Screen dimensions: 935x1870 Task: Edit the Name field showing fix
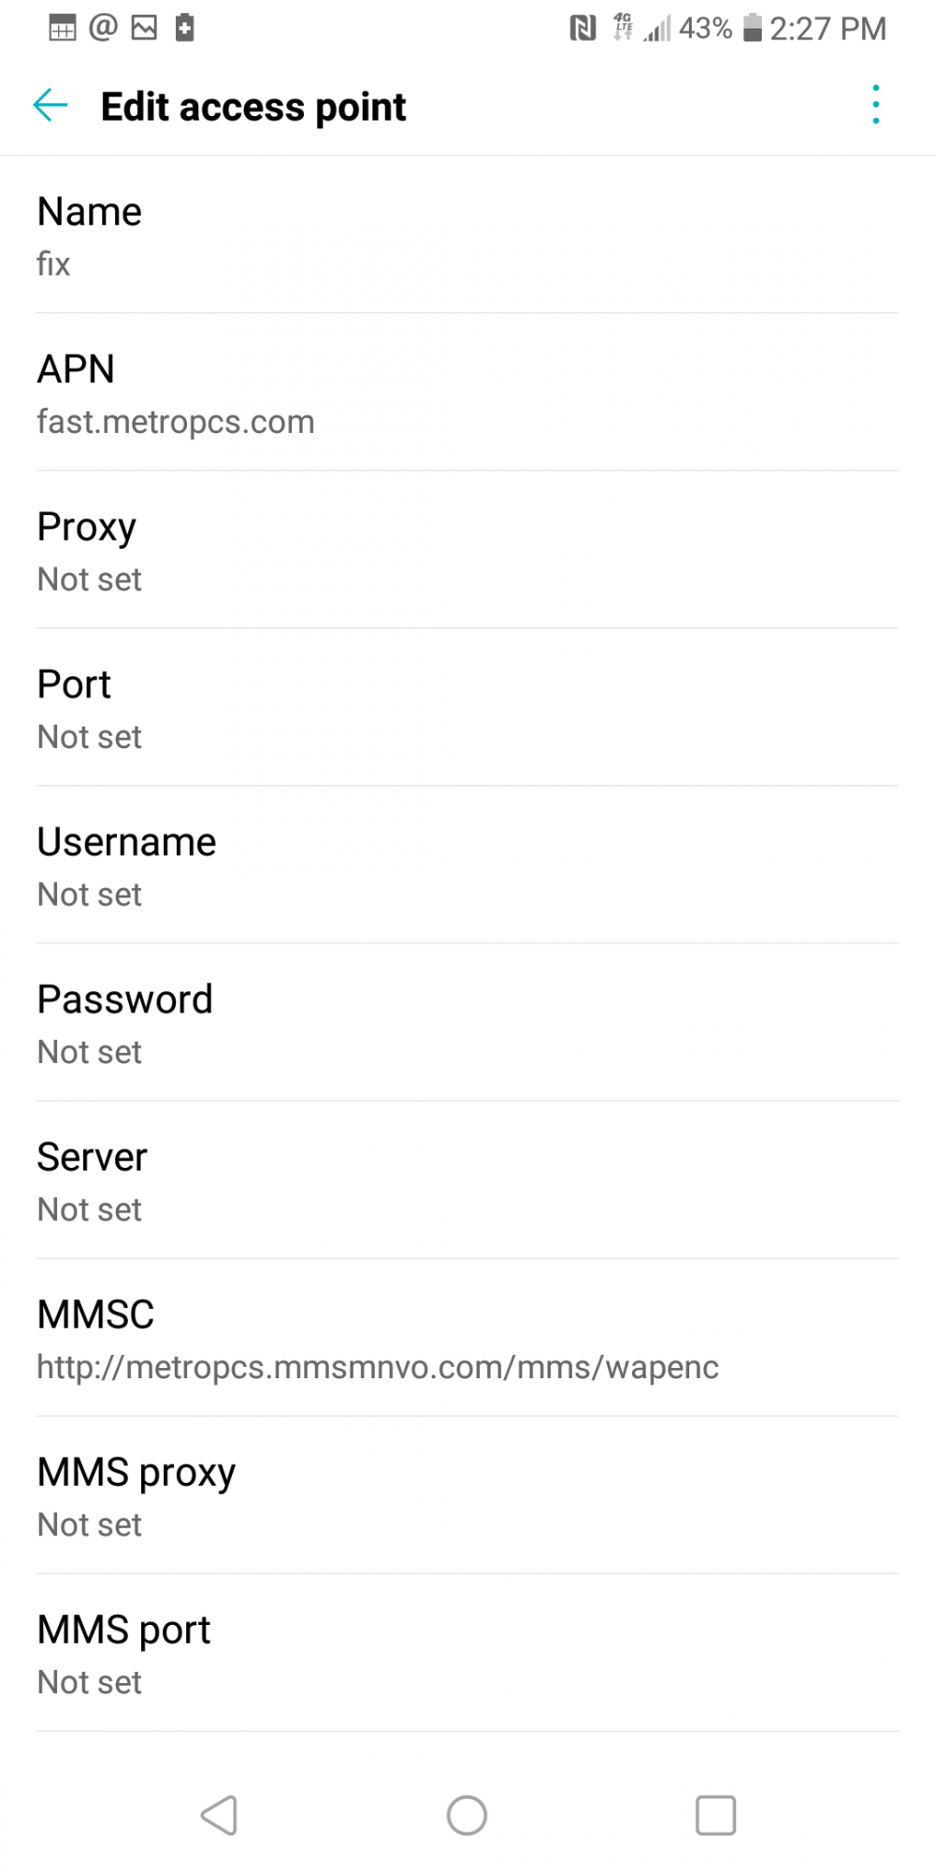pos(467,236)
